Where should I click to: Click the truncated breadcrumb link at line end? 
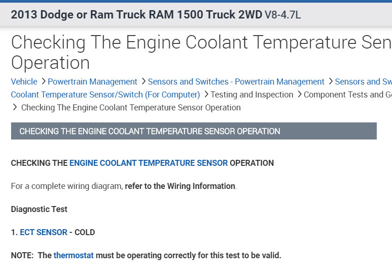(363, 82)
